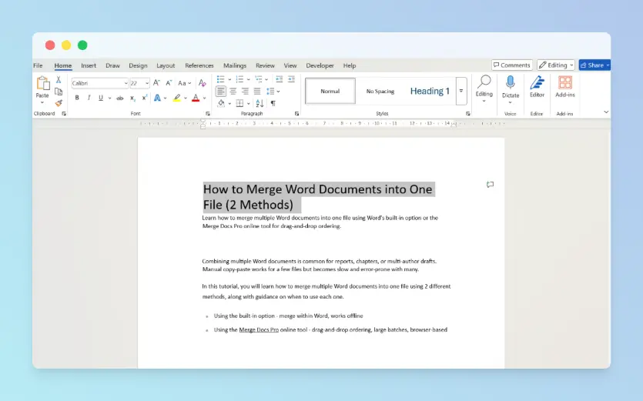643x401 pixels.
Task: Open Text Effects glowing A icon
Action: (157, 98)
